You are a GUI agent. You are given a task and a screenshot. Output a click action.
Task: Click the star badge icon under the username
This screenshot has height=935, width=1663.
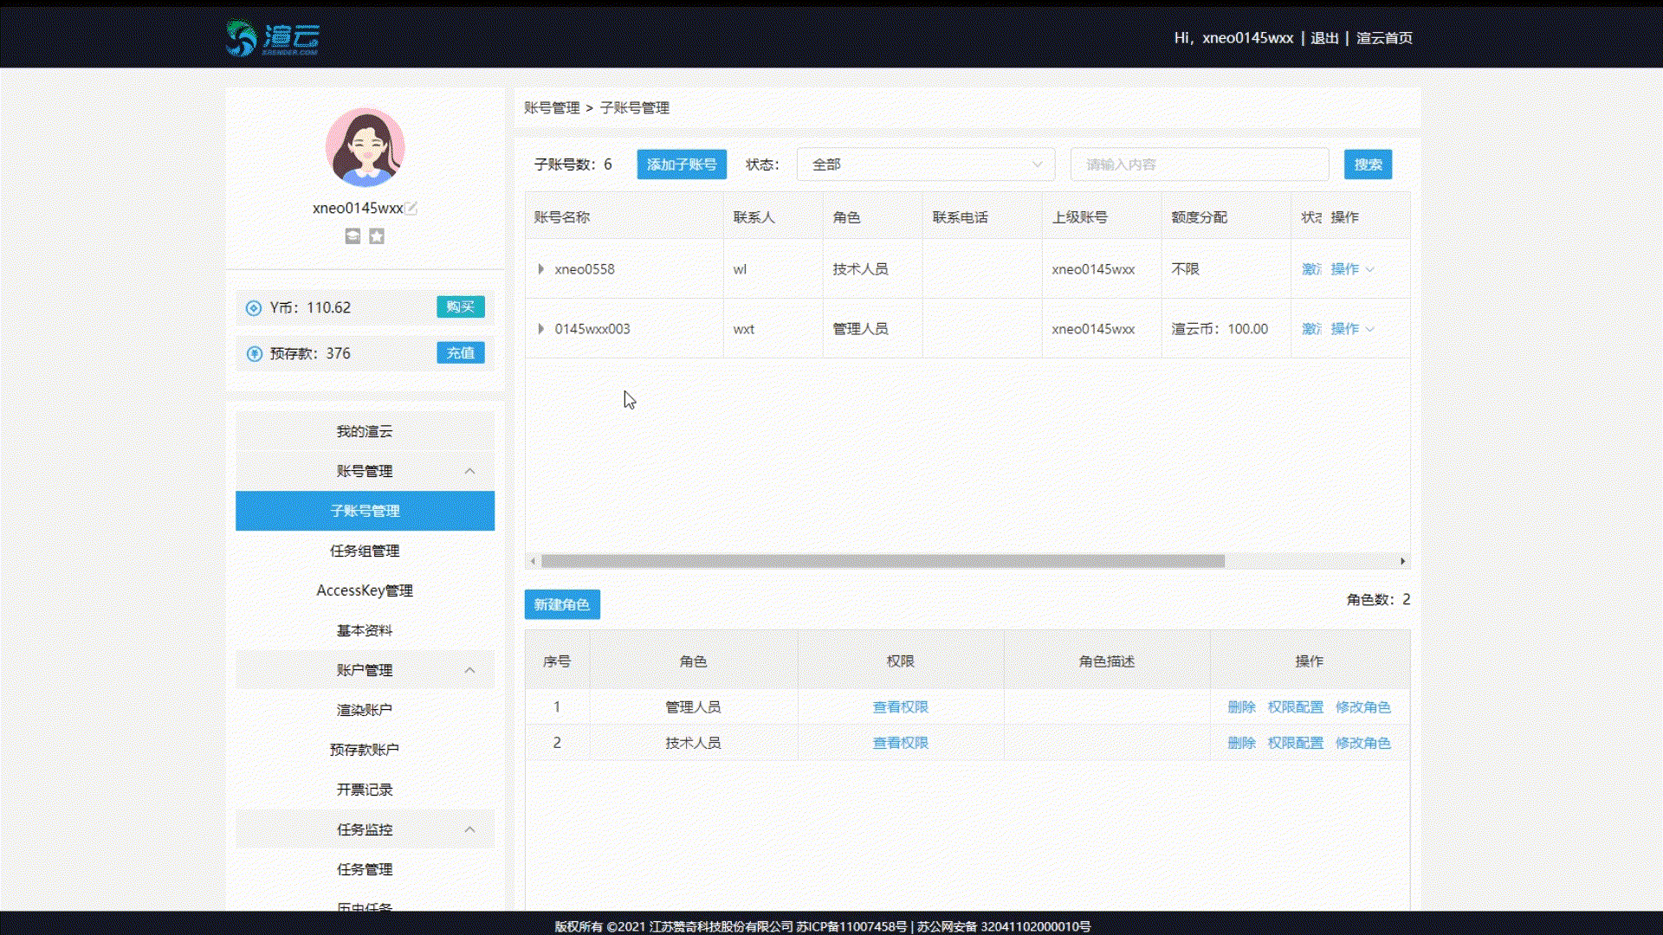(x=377, y=236)
